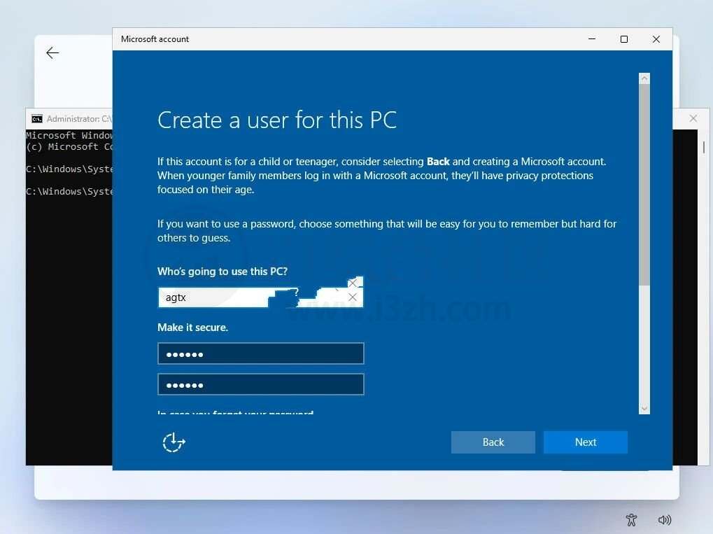Clear the agtx username with the X icon
This screenshot has width=713, height=534.
tap(353, 297)
